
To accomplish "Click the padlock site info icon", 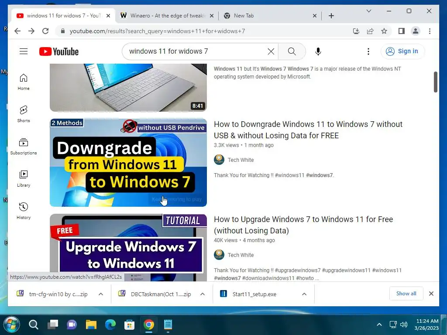I will [63, 31].
